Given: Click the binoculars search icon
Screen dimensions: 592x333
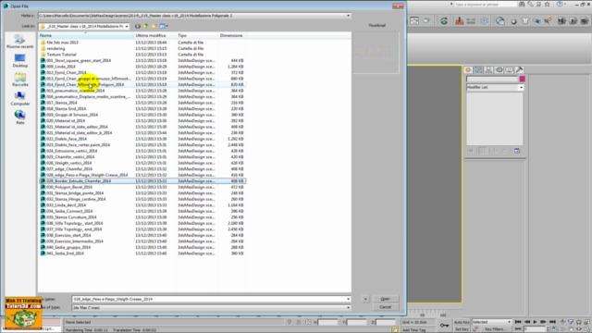Looking at the screenshot, I should point(522,4).
